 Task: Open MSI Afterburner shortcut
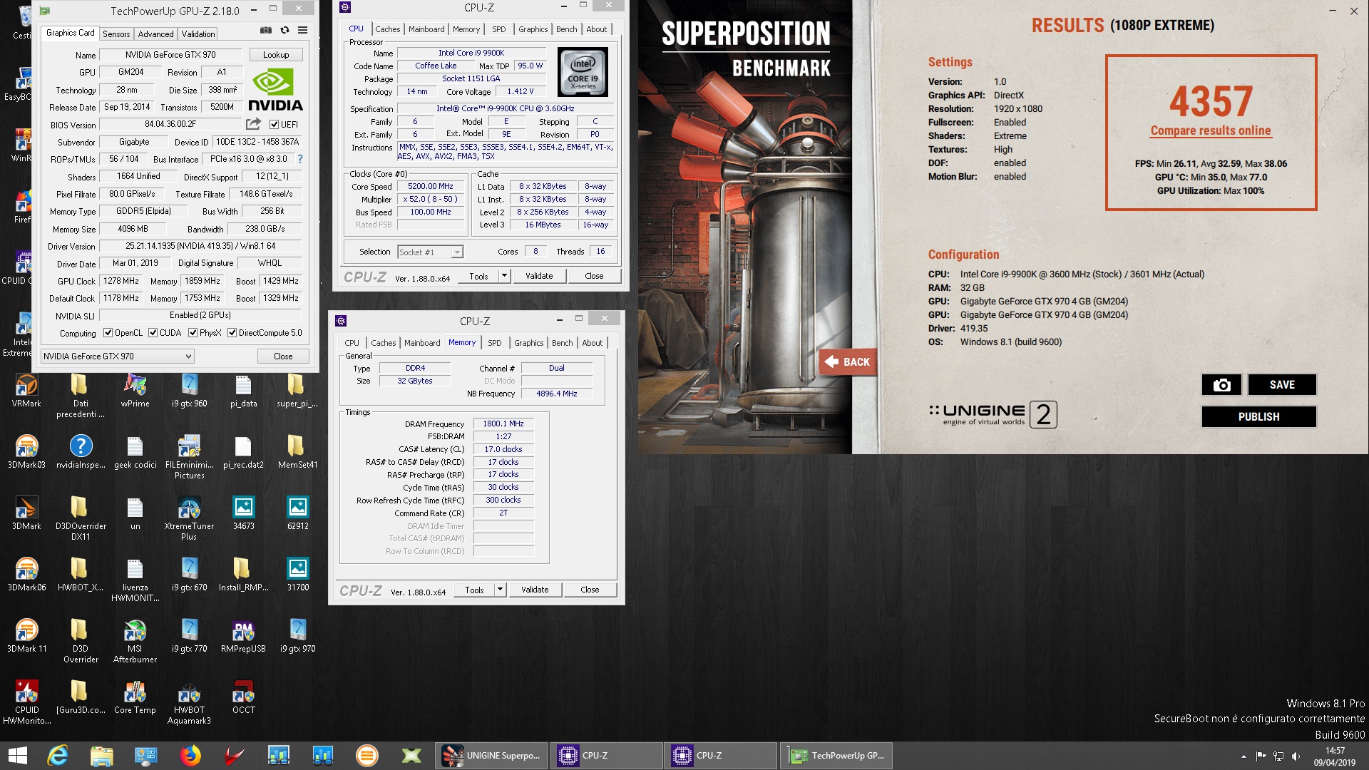(135, 642)
